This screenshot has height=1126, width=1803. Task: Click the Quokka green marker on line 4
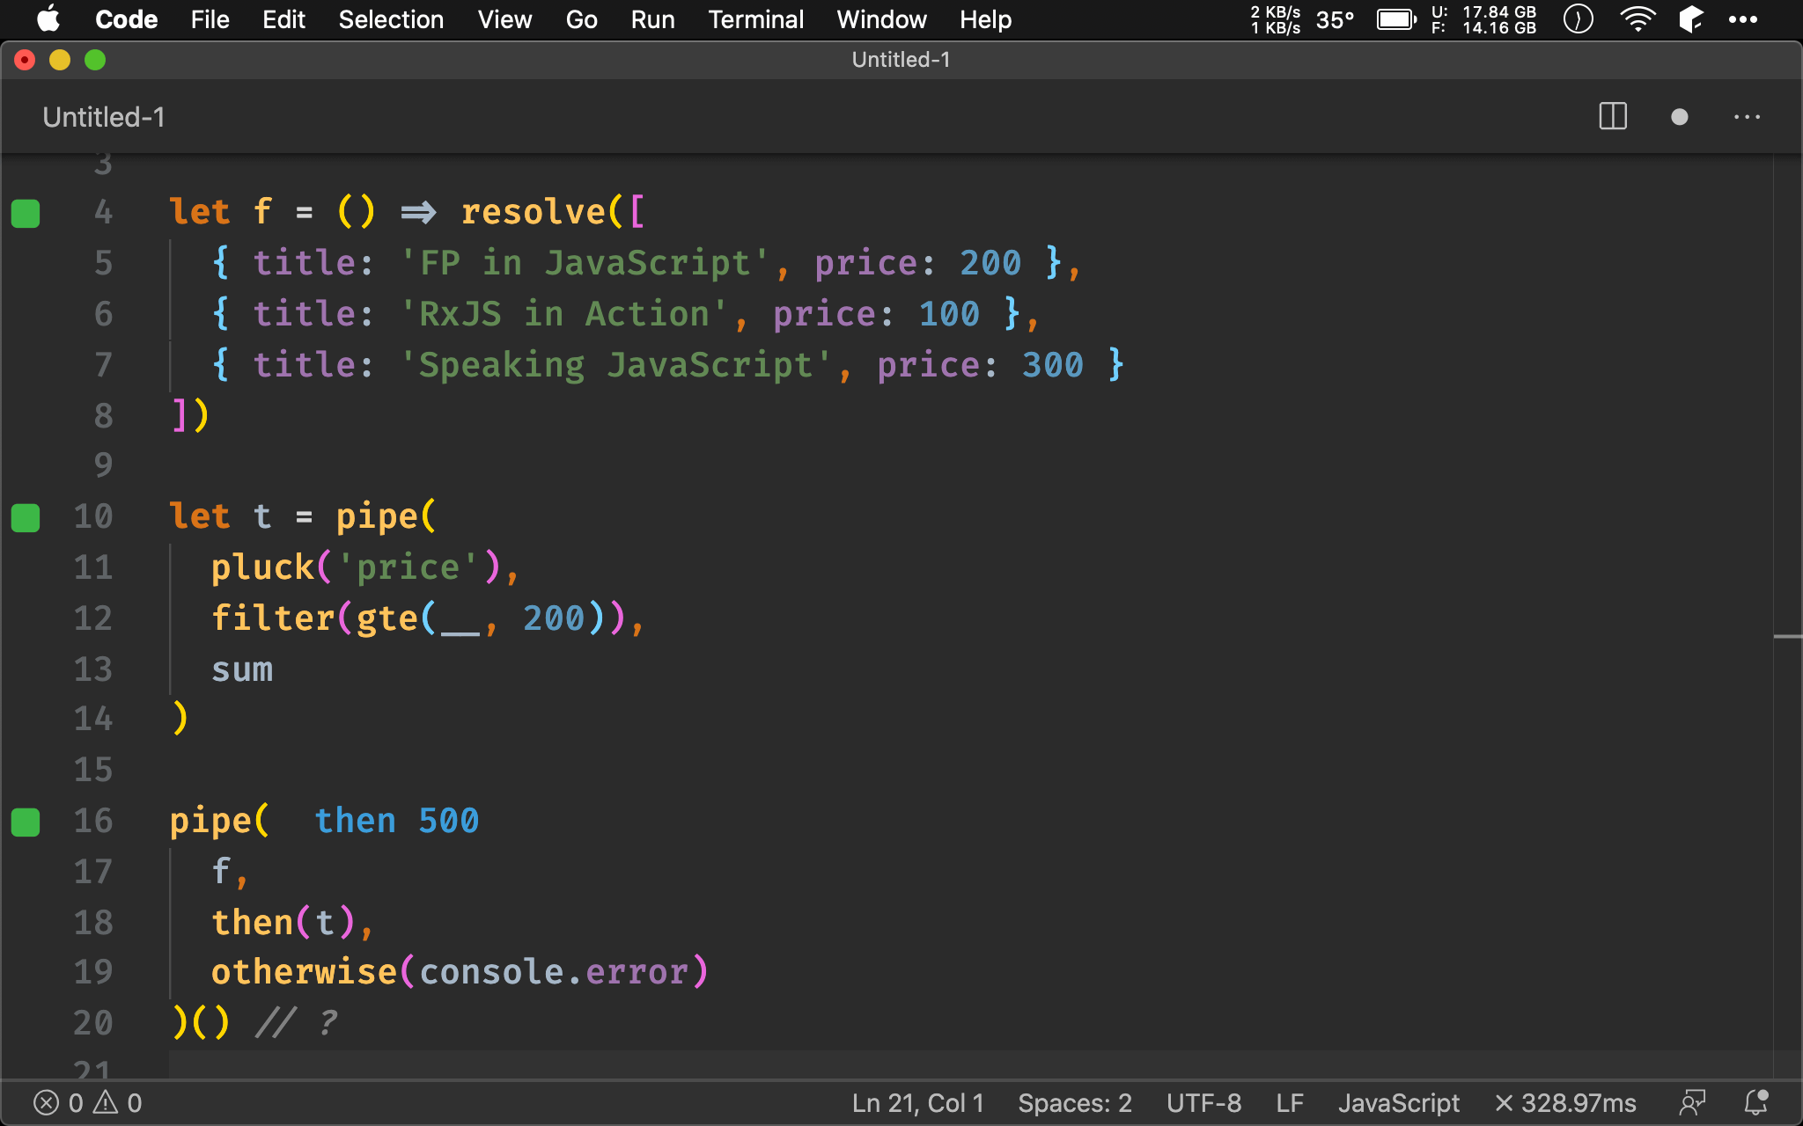coord(26,213)
